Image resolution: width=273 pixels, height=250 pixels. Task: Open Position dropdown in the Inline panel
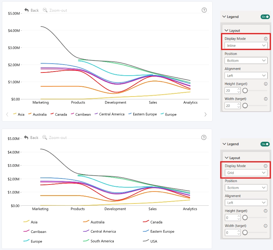(x=246, y=60)
